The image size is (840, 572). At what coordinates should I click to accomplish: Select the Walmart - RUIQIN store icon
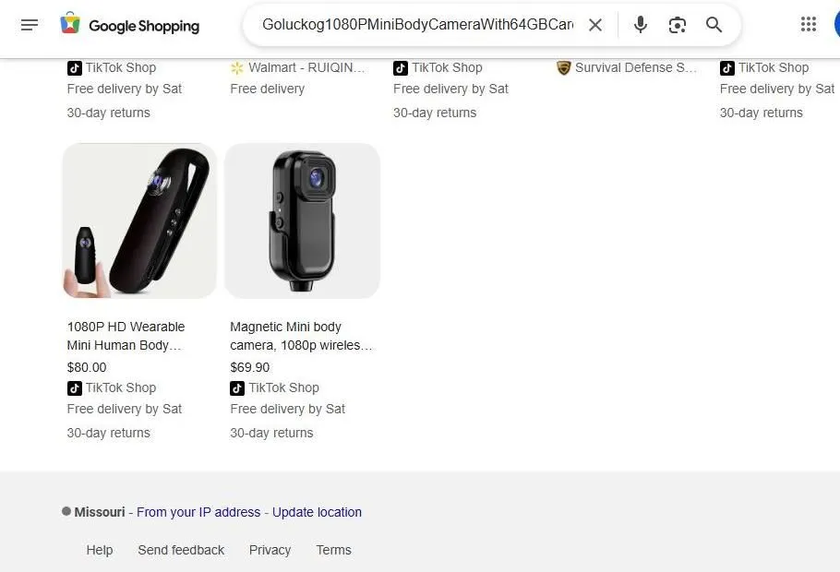click(x=237, y=67)
